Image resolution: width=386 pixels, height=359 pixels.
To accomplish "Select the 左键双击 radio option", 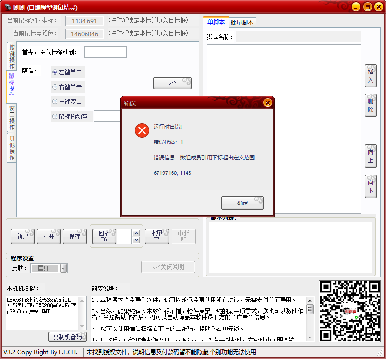I will click(55, 101).
